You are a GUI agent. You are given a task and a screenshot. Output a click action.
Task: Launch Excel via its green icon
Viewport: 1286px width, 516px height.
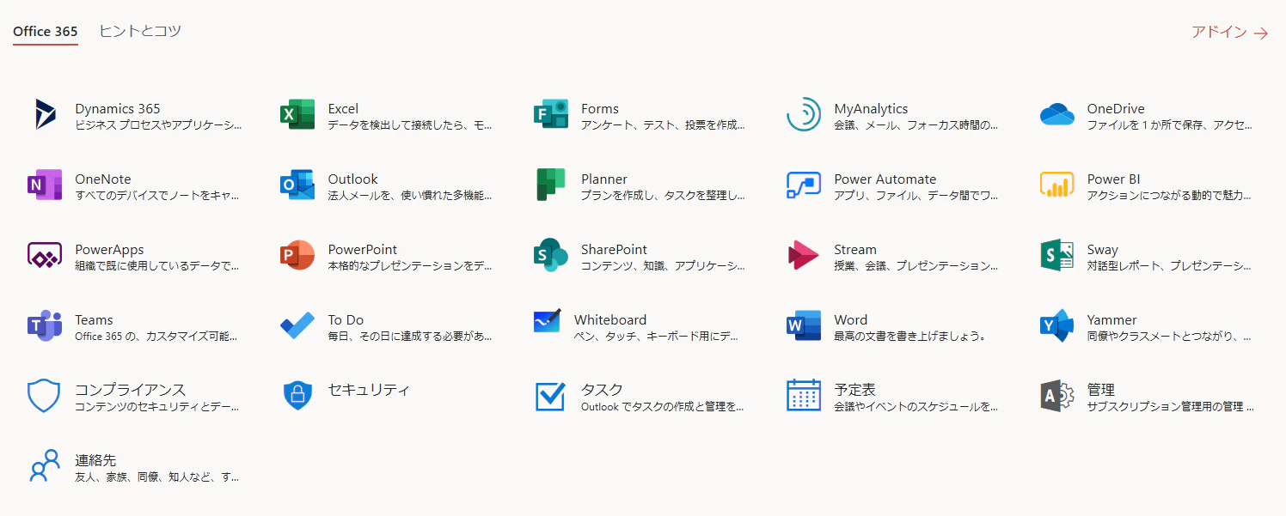coord(297,114)
